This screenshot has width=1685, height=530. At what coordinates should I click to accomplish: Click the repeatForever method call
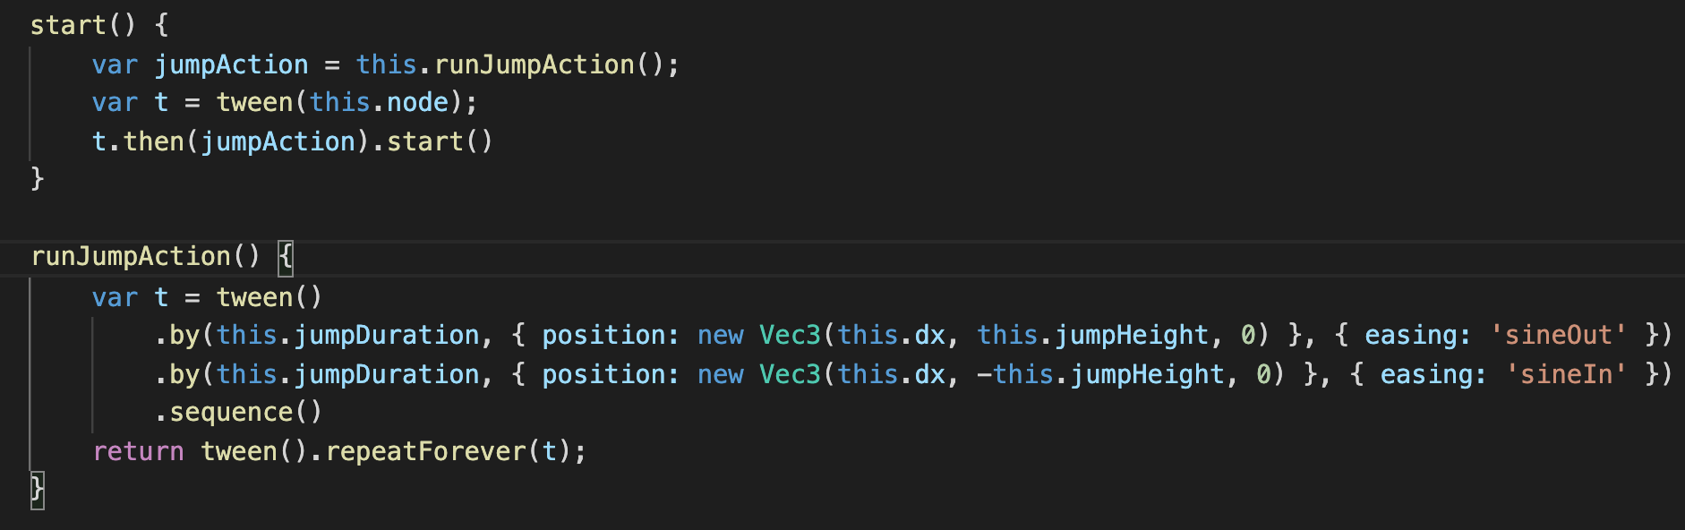425,451
